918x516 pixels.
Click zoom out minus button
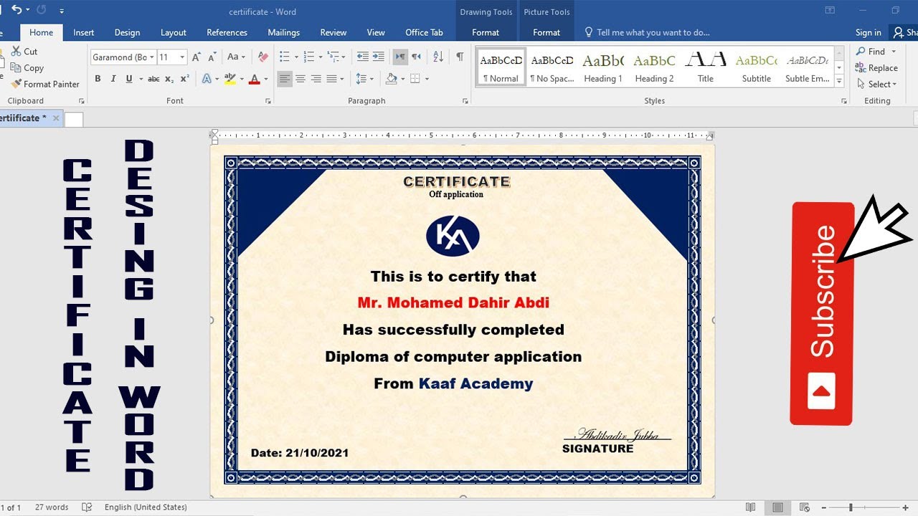click(x=824, y=507)
